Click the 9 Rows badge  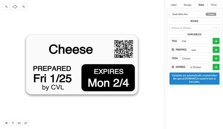211,14
